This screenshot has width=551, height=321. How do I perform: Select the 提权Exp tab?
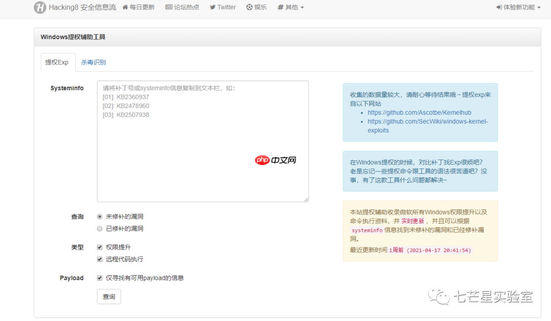[x=58, y=62]
